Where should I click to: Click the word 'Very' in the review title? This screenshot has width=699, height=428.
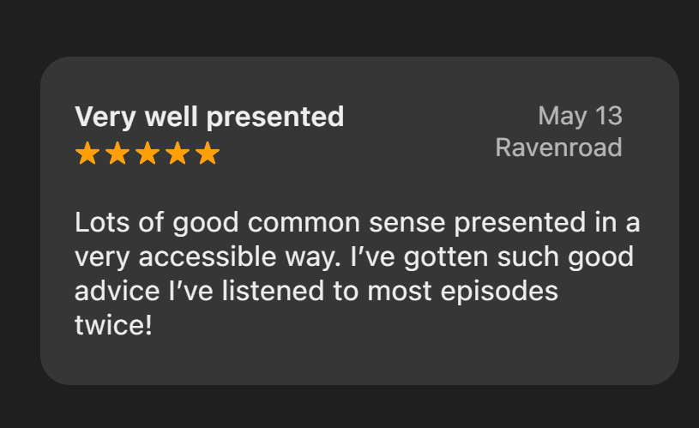[x=105, y=118]
